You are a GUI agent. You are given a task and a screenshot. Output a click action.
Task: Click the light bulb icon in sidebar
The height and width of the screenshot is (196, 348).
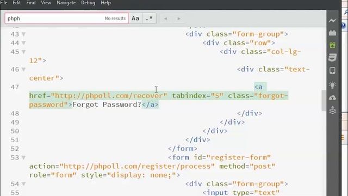click(332, 85)
